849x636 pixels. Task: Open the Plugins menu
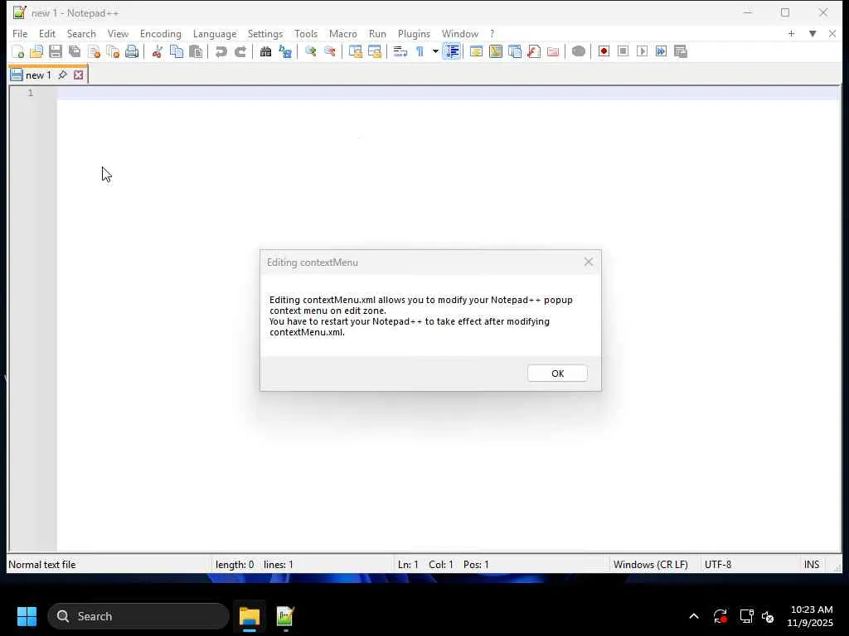pos(414,33)
